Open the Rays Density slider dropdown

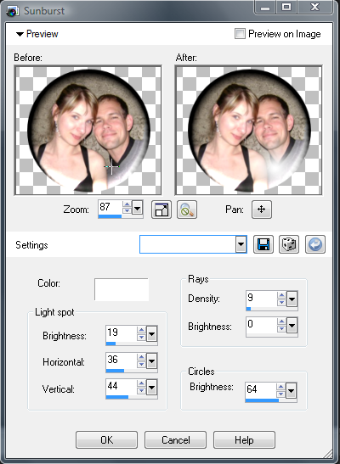point(292,299)
